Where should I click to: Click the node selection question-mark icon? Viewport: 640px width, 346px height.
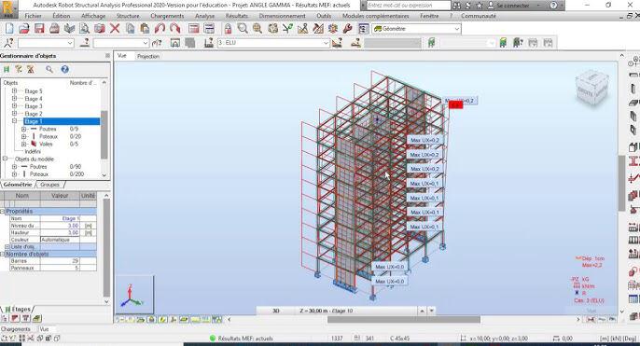coord(8,43)
